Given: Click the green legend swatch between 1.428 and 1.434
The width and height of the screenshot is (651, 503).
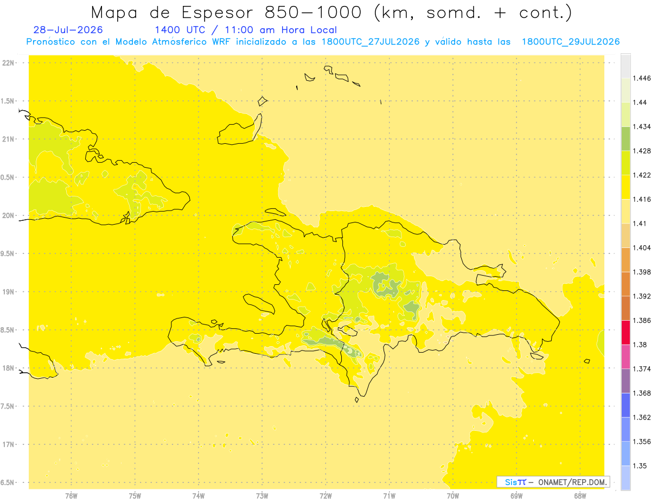Looking at the screenshot, I should click(x=626, y=138).
